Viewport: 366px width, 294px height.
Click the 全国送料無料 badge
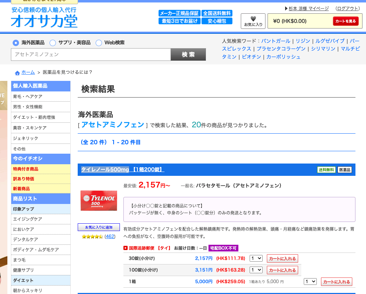217,13
